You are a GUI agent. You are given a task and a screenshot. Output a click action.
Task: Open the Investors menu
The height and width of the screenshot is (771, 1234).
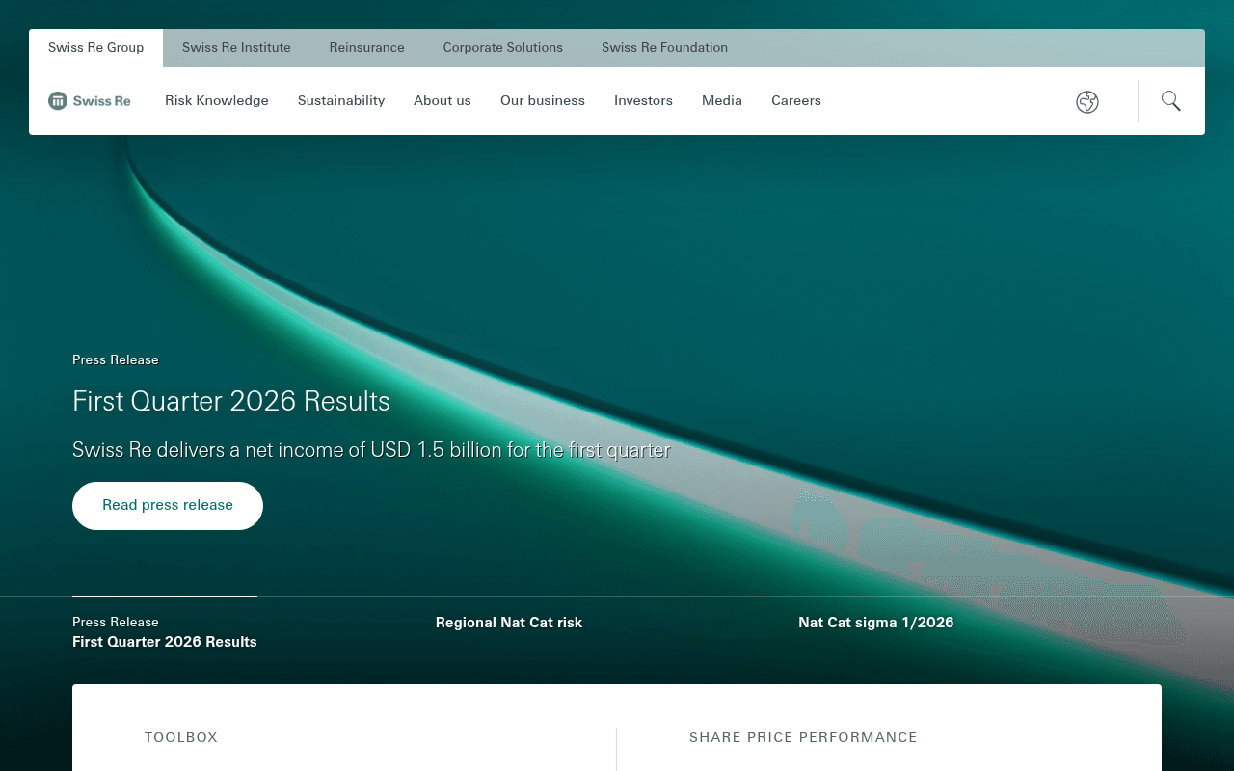(643, 100)
